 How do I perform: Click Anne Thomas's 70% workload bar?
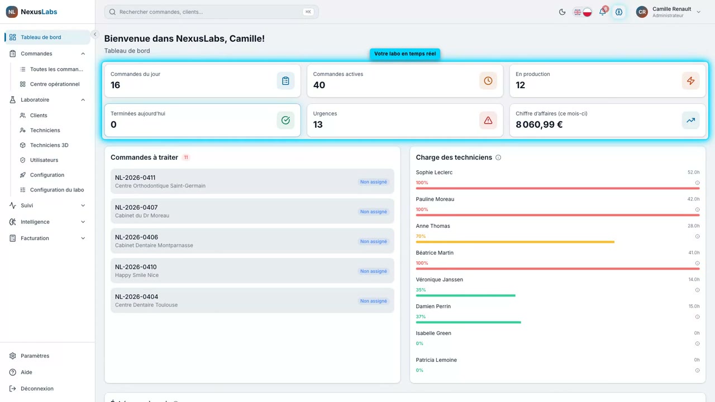coord(515,242)
